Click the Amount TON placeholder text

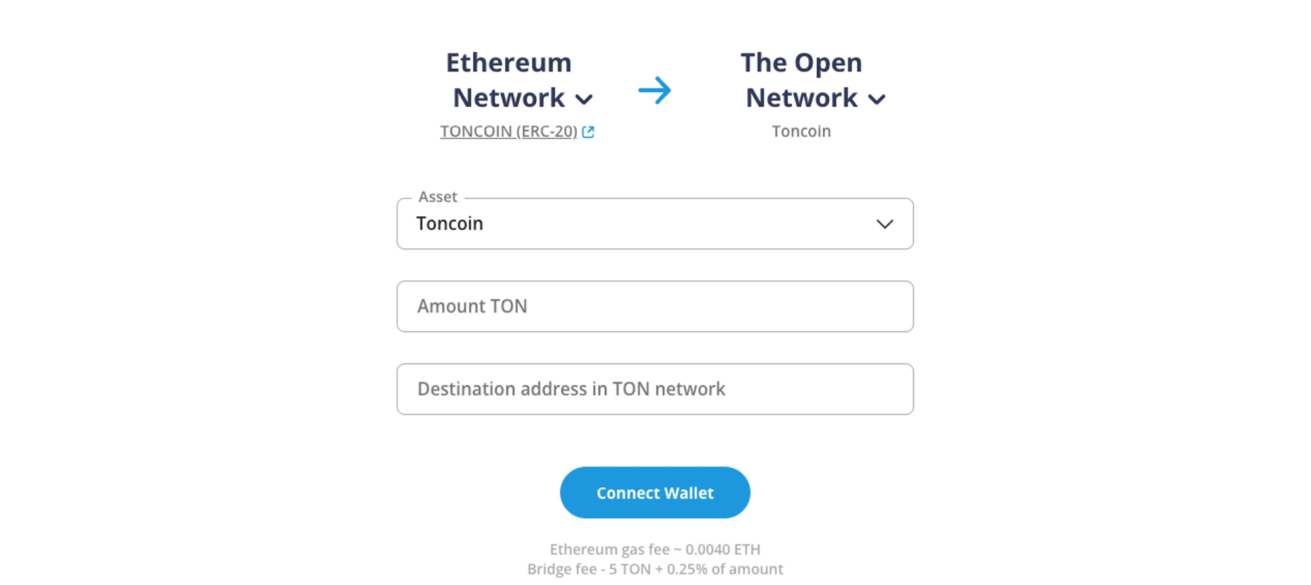pyautogui.click(x=472, y=307)
